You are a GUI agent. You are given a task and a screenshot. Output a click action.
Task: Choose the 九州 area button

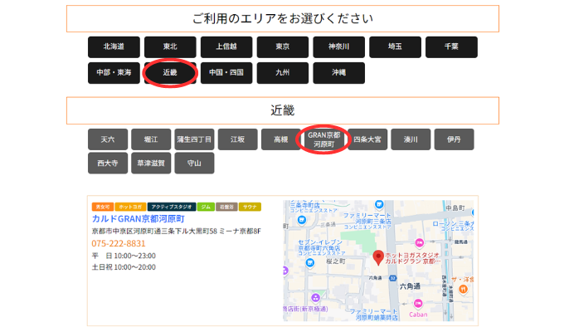coord(282,73)
